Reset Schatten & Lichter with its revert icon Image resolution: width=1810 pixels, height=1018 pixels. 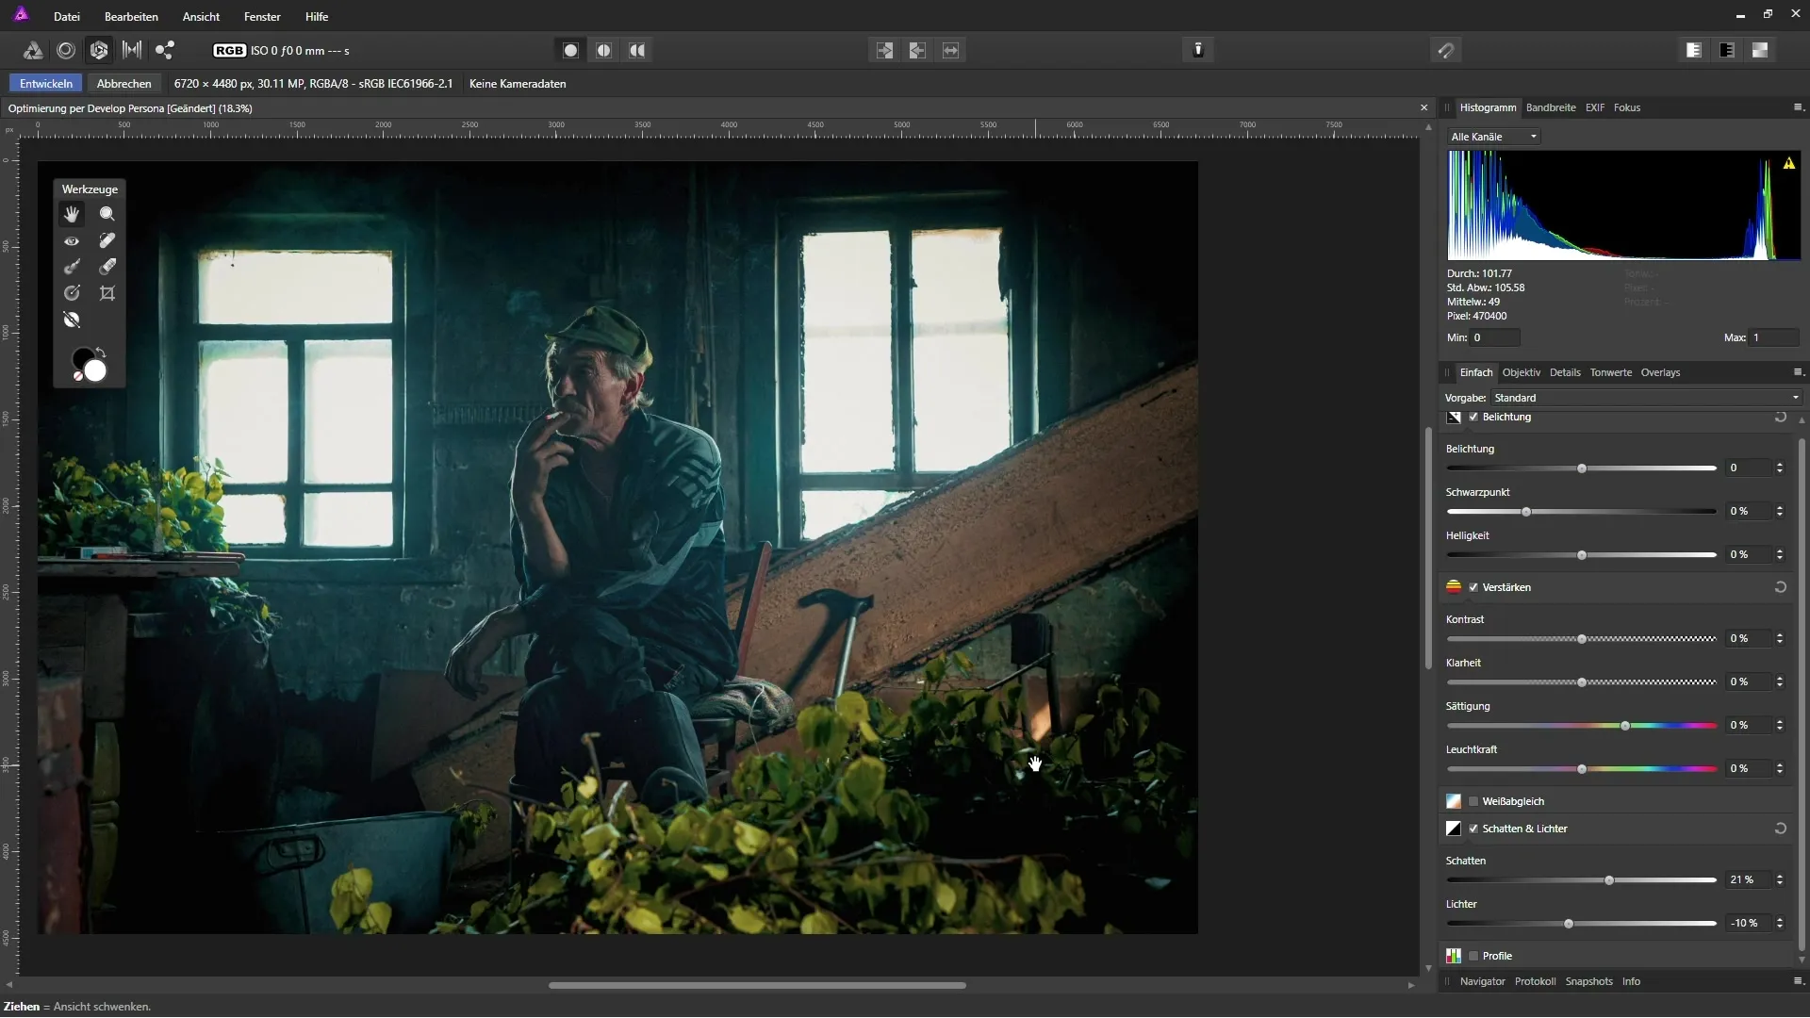1781,829
